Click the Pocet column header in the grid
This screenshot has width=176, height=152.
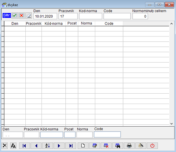[x=72, y=23]
